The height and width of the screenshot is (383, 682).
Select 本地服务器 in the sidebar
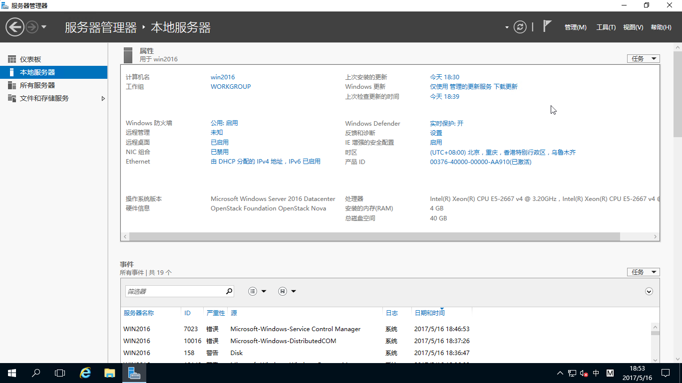coord(53,72)
